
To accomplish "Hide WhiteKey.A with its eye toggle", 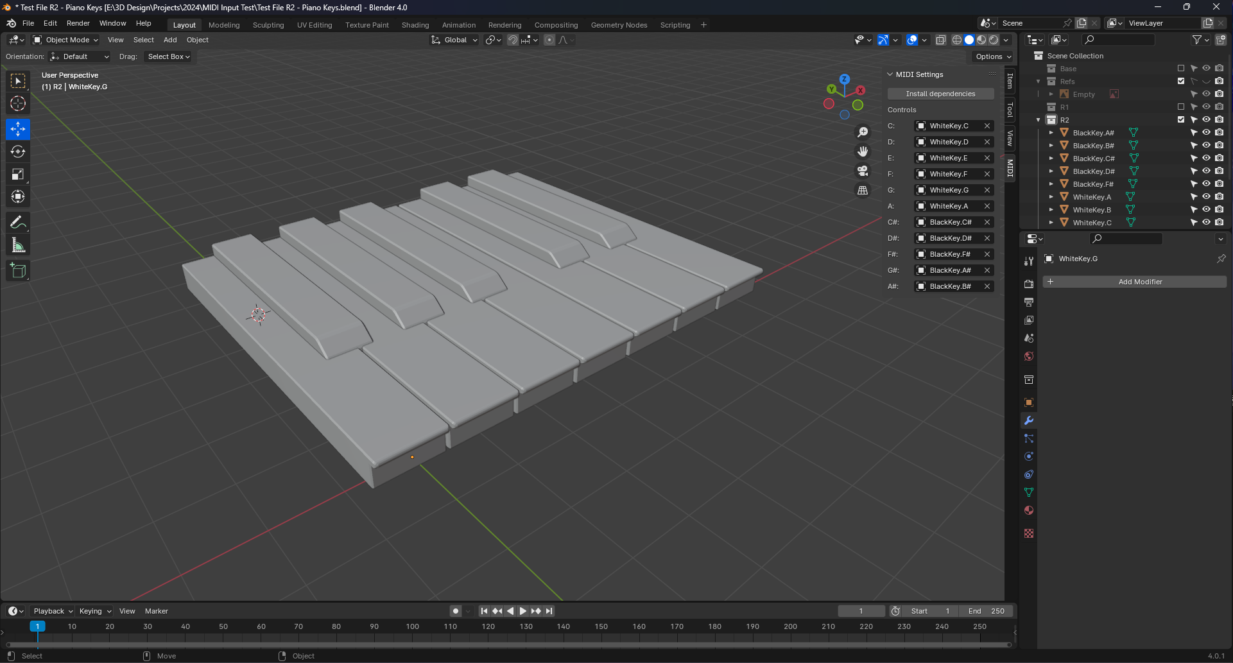I will [x=1206, y=196].
